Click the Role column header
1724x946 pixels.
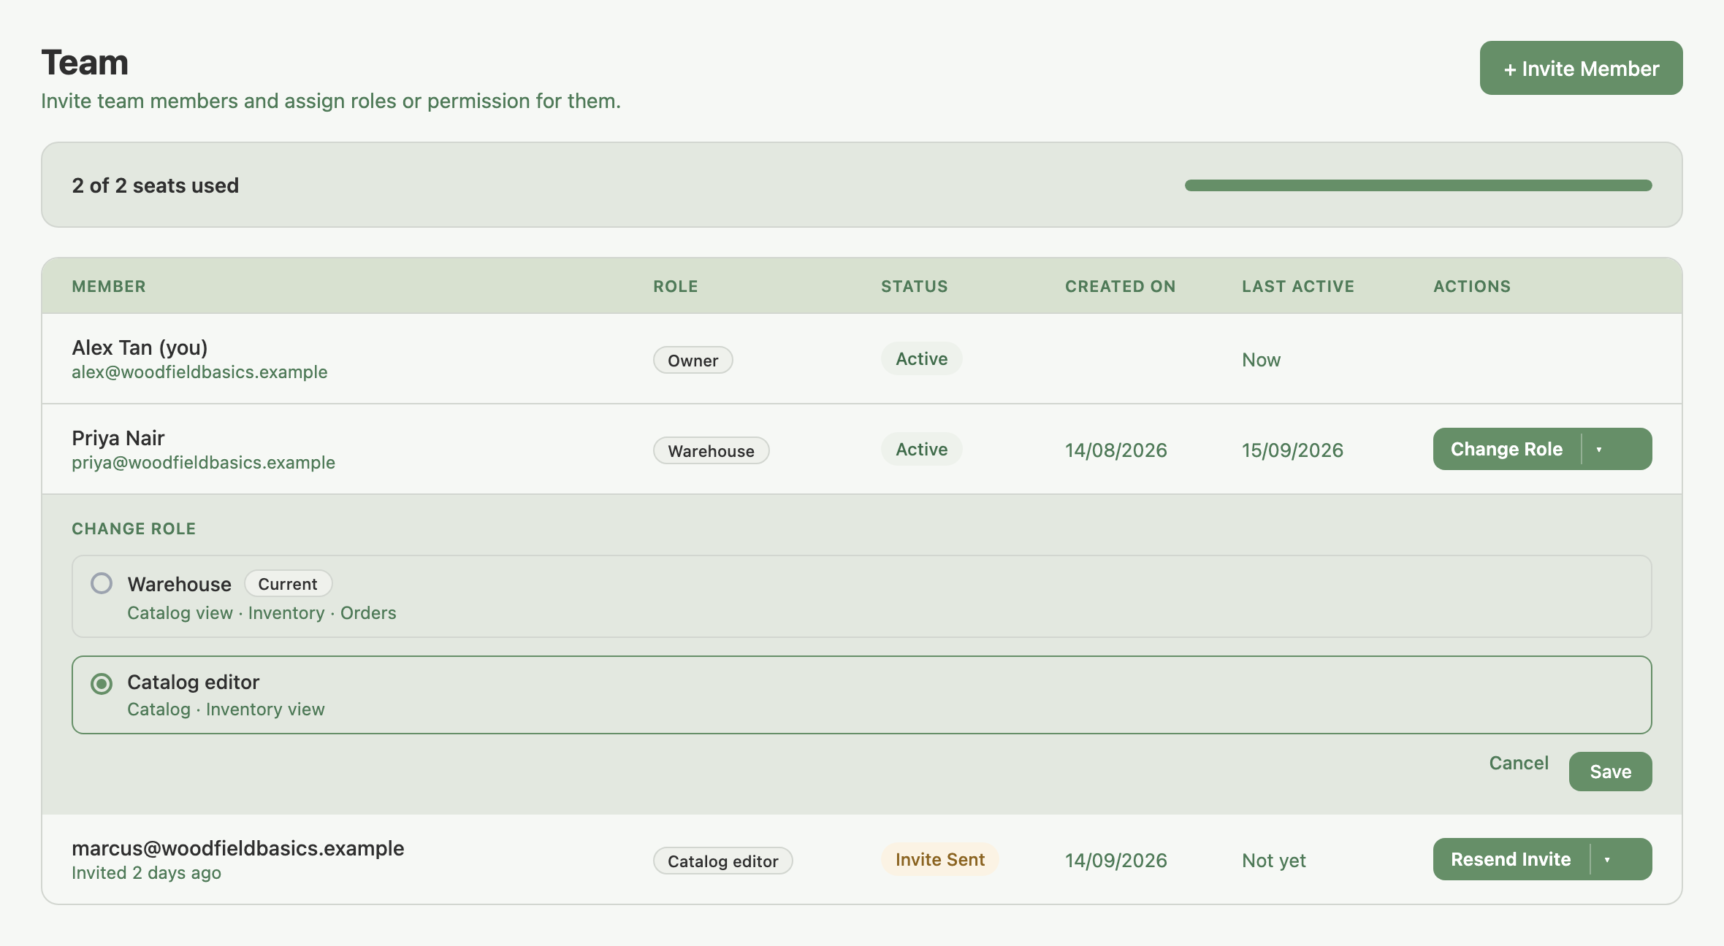676,286
